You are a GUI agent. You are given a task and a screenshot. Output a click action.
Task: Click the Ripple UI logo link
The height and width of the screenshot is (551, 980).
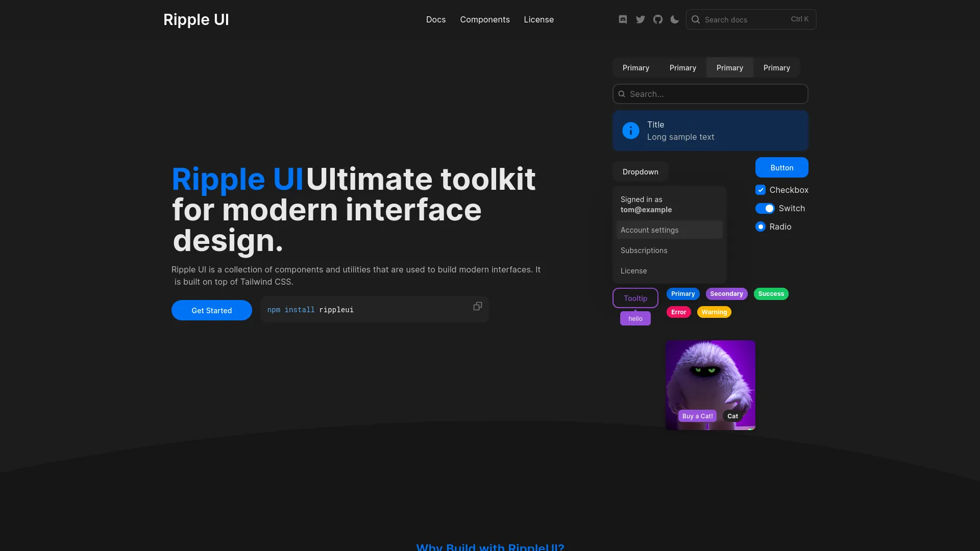coord(196,19)
